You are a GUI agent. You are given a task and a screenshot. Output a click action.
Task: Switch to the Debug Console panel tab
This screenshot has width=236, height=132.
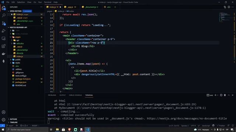click(75, 95)
